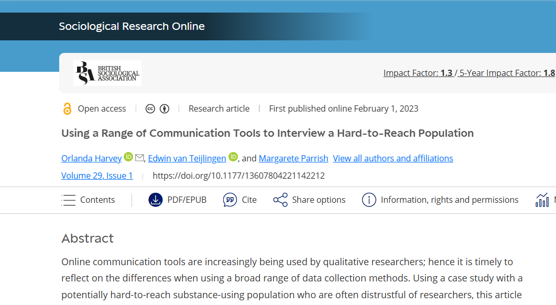Open Orlanda Harvey's ORCID iD icon
The image size is (556, 305).
[x=128, y=157]
